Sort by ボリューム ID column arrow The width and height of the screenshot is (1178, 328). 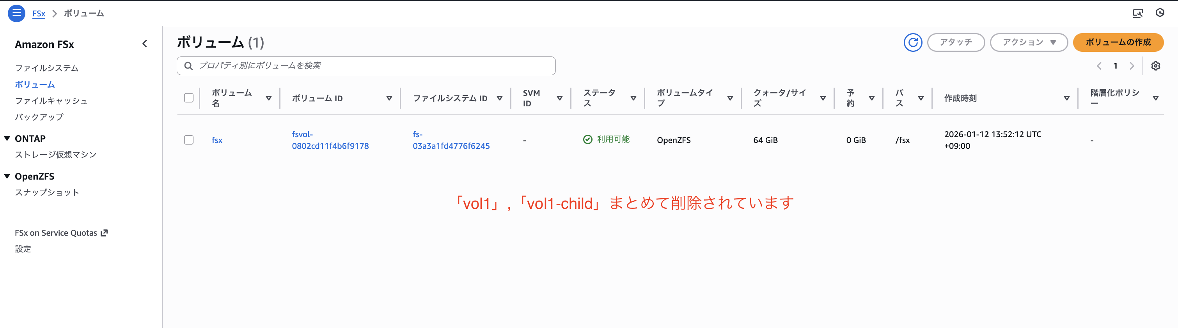(389, 98)
